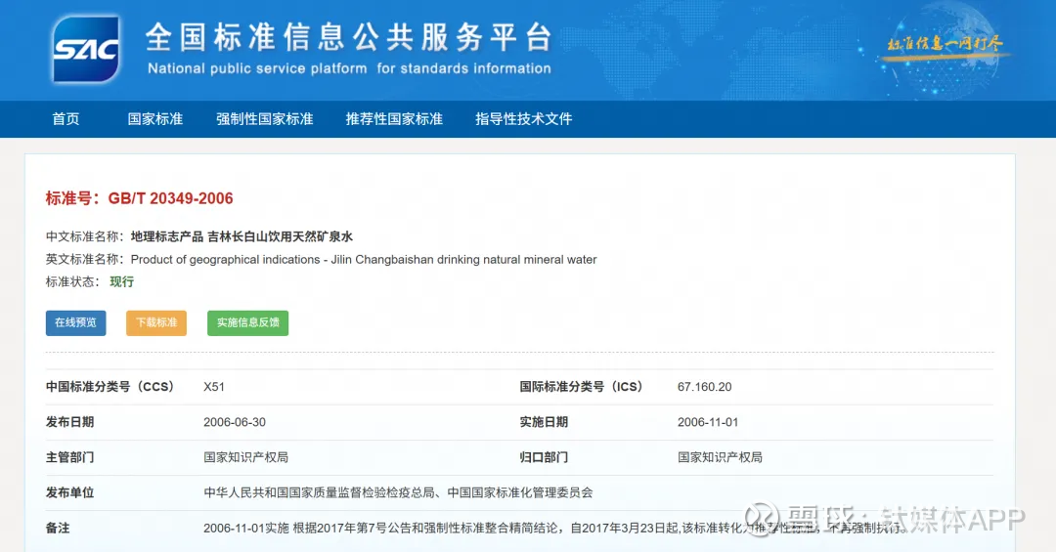
Task: Click 归口部门 value 国家知识产权局
Action: 720,457
